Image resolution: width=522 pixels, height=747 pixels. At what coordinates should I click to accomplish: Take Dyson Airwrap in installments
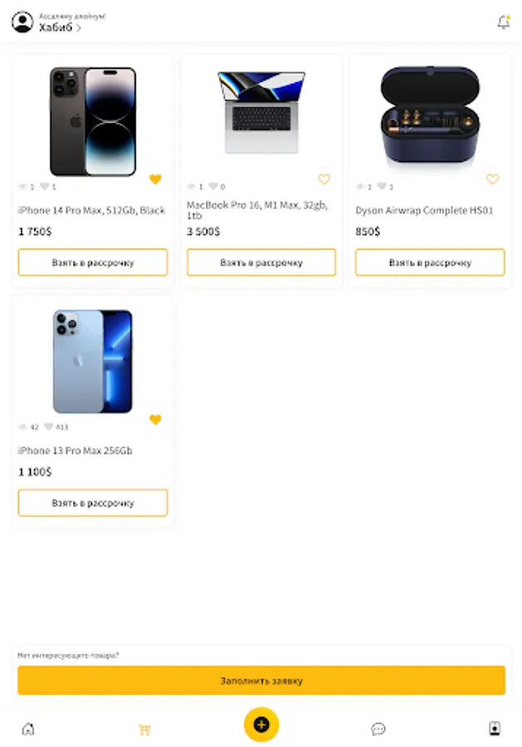coord(430,262)
